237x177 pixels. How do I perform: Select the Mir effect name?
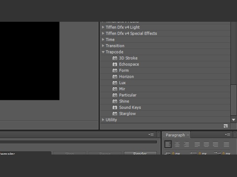pyautogui.click(x=122, y=89)
